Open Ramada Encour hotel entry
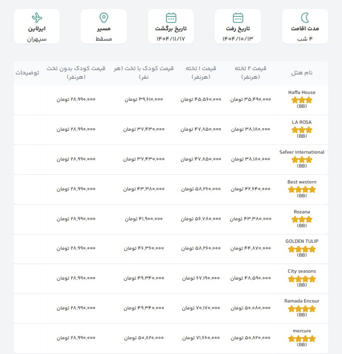The width and height of the screenshot is (342, 354). pyautogui.click(x=302, y=301)
